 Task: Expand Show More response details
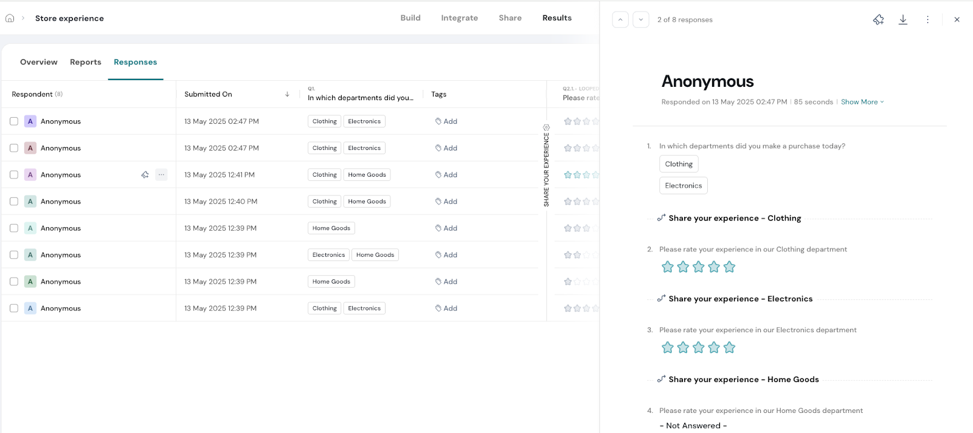pyautogui.click(x=862, y=102)
